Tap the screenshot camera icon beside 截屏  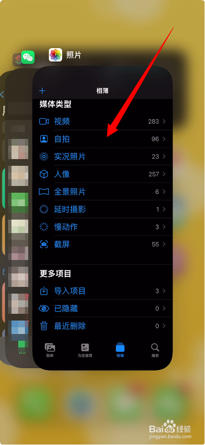point(44,244)
